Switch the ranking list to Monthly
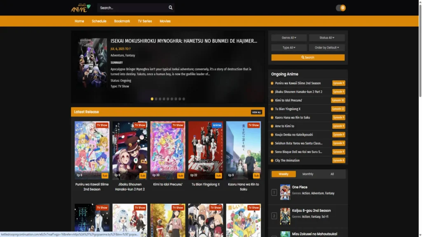Image resolution: width=422 pixels, height=237 pixels. click(x=307, y=174)
